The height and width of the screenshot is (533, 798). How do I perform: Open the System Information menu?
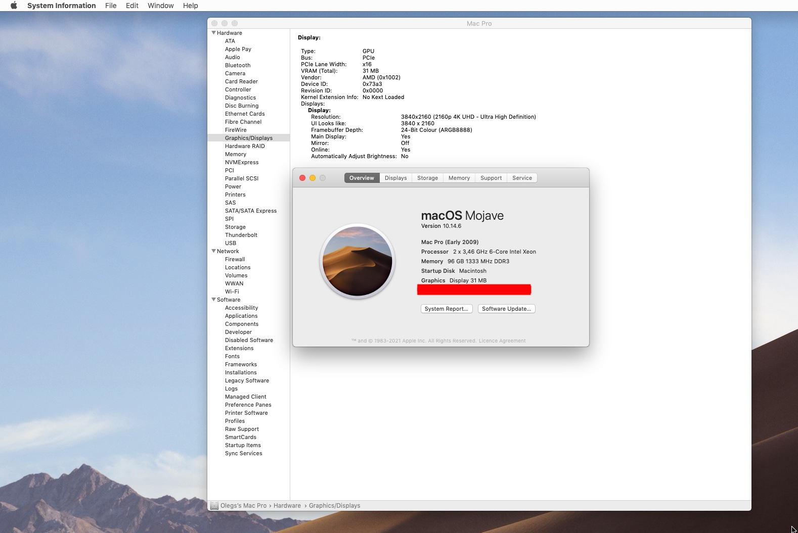click(x=62, y=6)
